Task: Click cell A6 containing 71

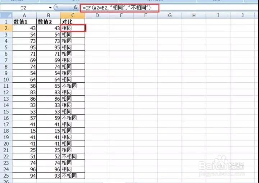Action: coord(24,54)
